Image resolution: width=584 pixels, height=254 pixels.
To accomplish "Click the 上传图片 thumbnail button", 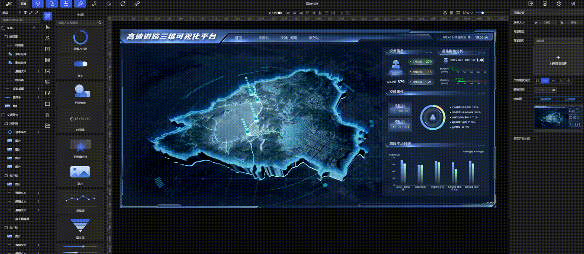I will [x=570, y=99].
